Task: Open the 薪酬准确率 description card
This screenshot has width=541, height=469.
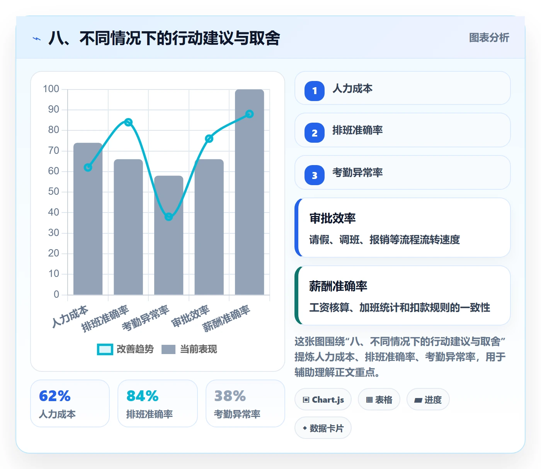Action: [403, 295]
